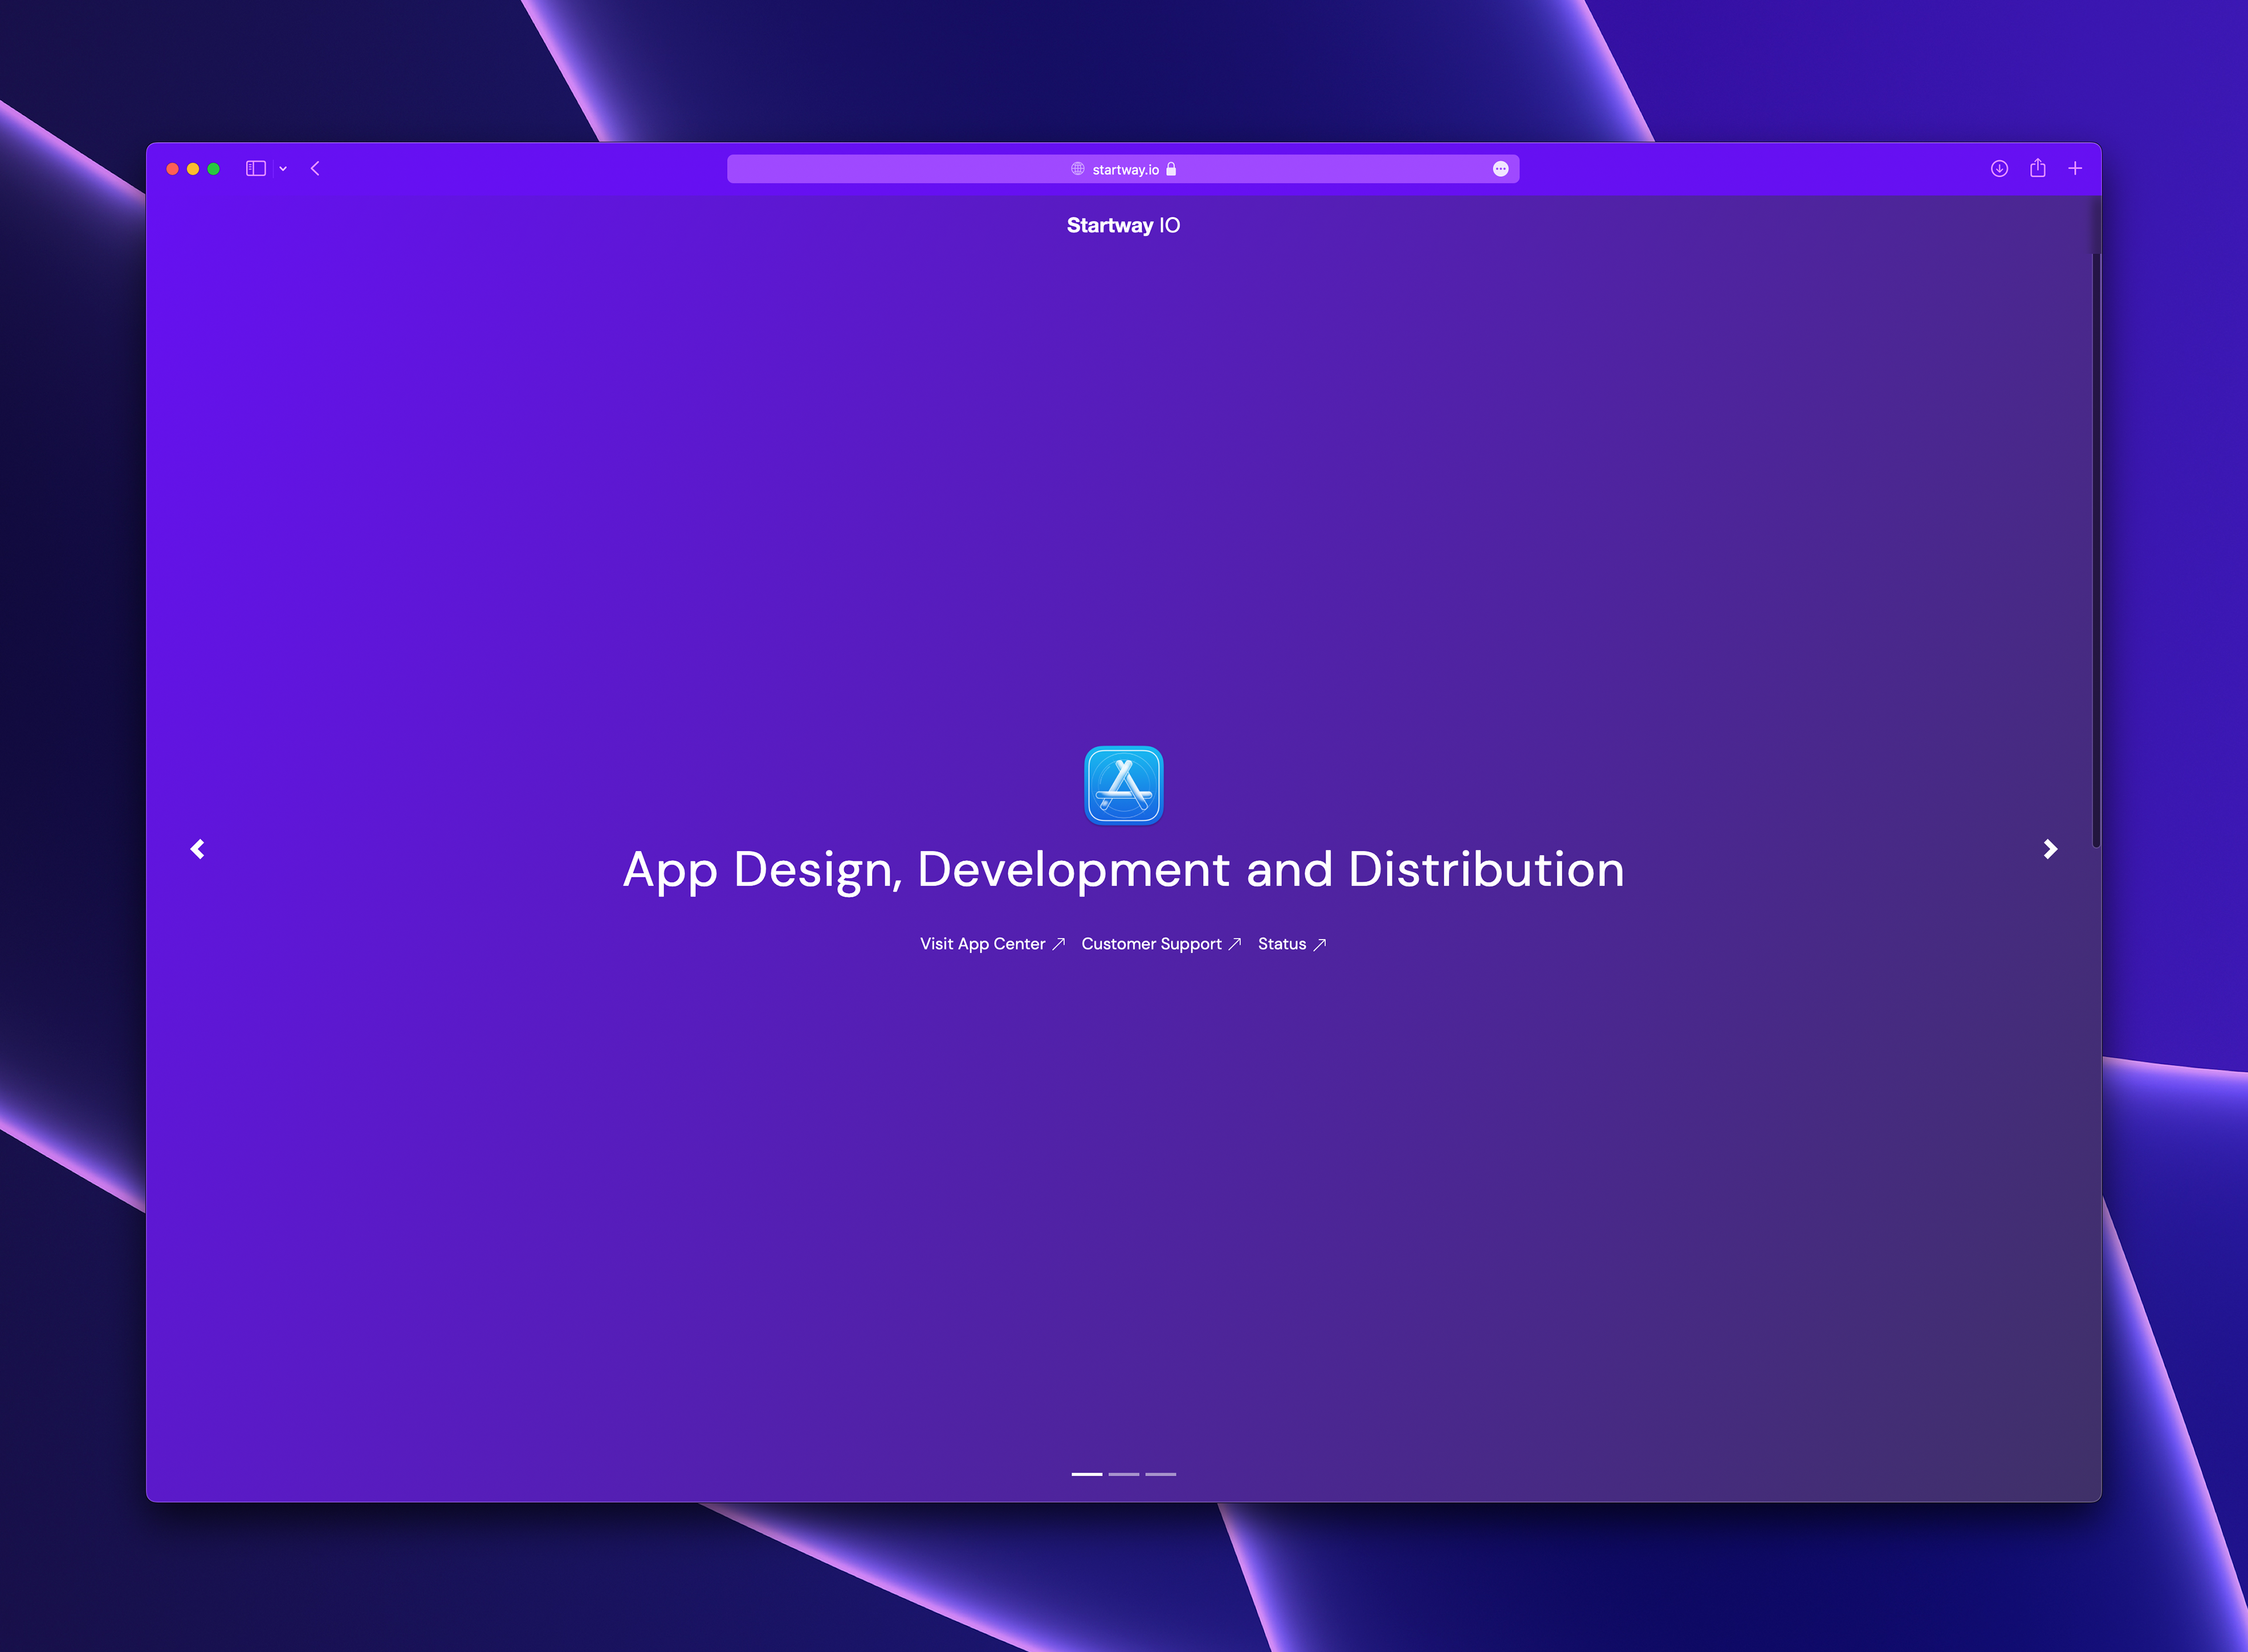Image resolution: width=2248 pixels, height=1652 pixels.
Task: Select the third carousel indicator
Action: click(x=1160, y=1474)
